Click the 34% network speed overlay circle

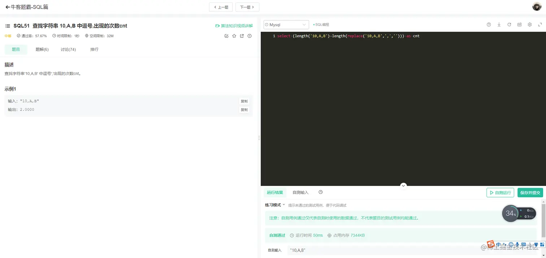[x=511, y=213]
